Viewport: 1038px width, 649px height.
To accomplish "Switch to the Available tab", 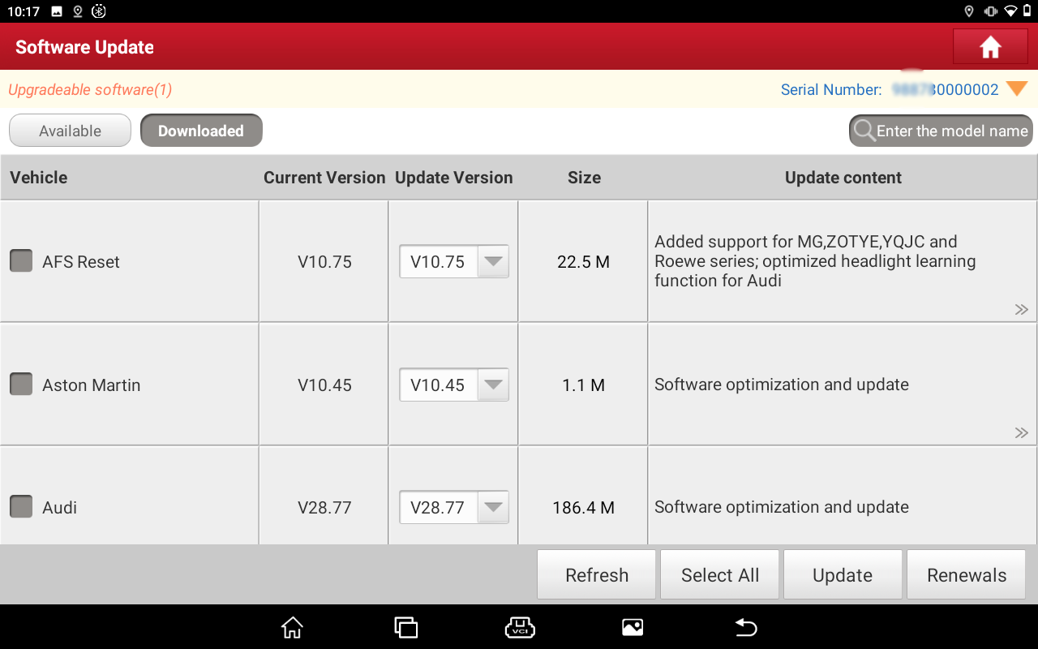I will [x=70, y=131].
